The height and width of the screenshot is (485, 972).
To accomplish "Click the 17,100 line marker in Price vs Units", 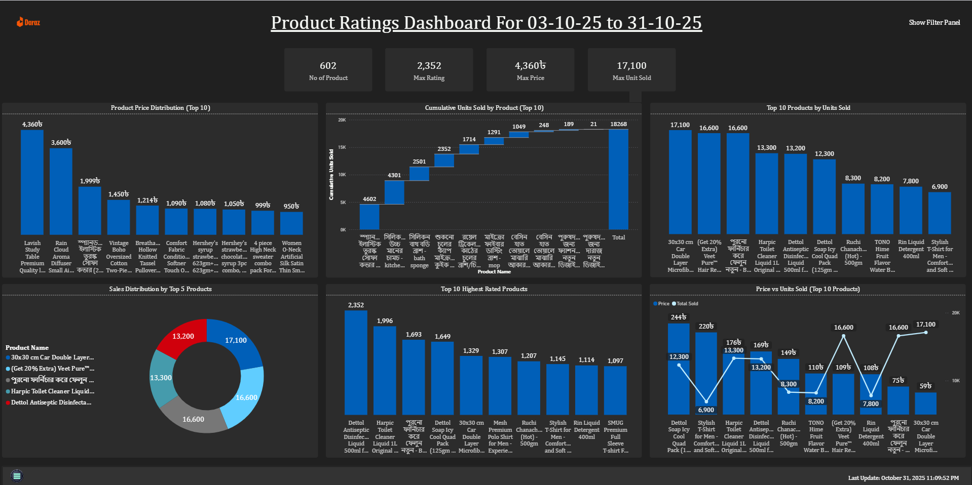I will pos(925,332).
